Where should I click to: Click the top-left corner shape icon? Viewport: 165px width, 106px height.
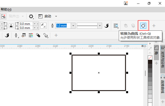pyautogui.click(x=6, y=24)
